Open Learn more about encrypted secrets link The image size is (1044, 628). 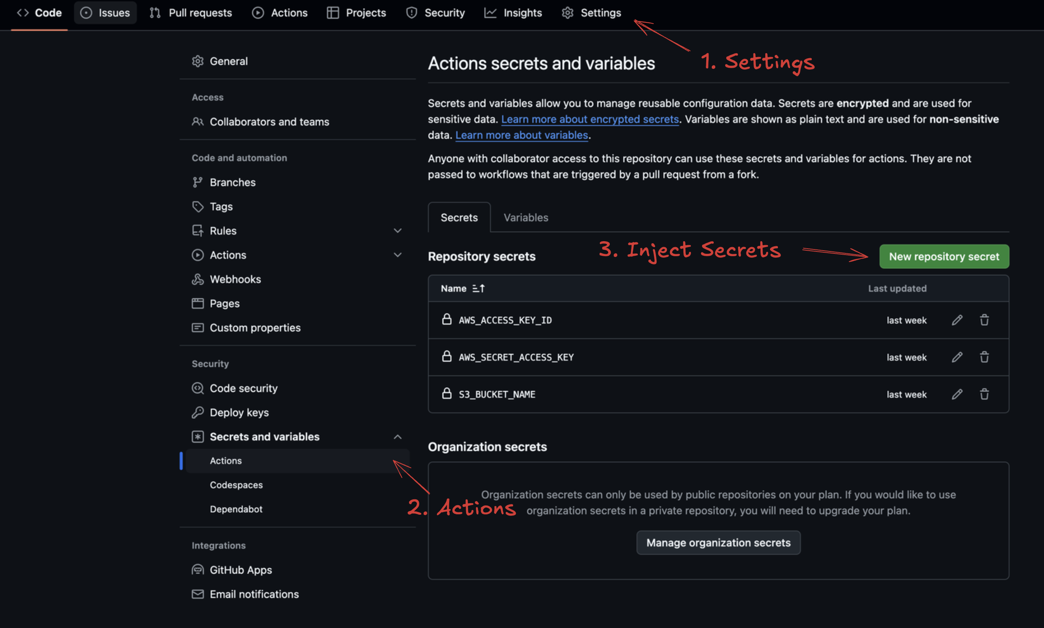(x=590, y=119)
